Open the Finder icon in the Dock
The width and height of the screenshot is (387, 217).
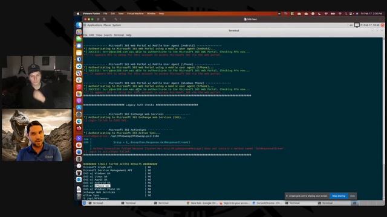[79, 25]
